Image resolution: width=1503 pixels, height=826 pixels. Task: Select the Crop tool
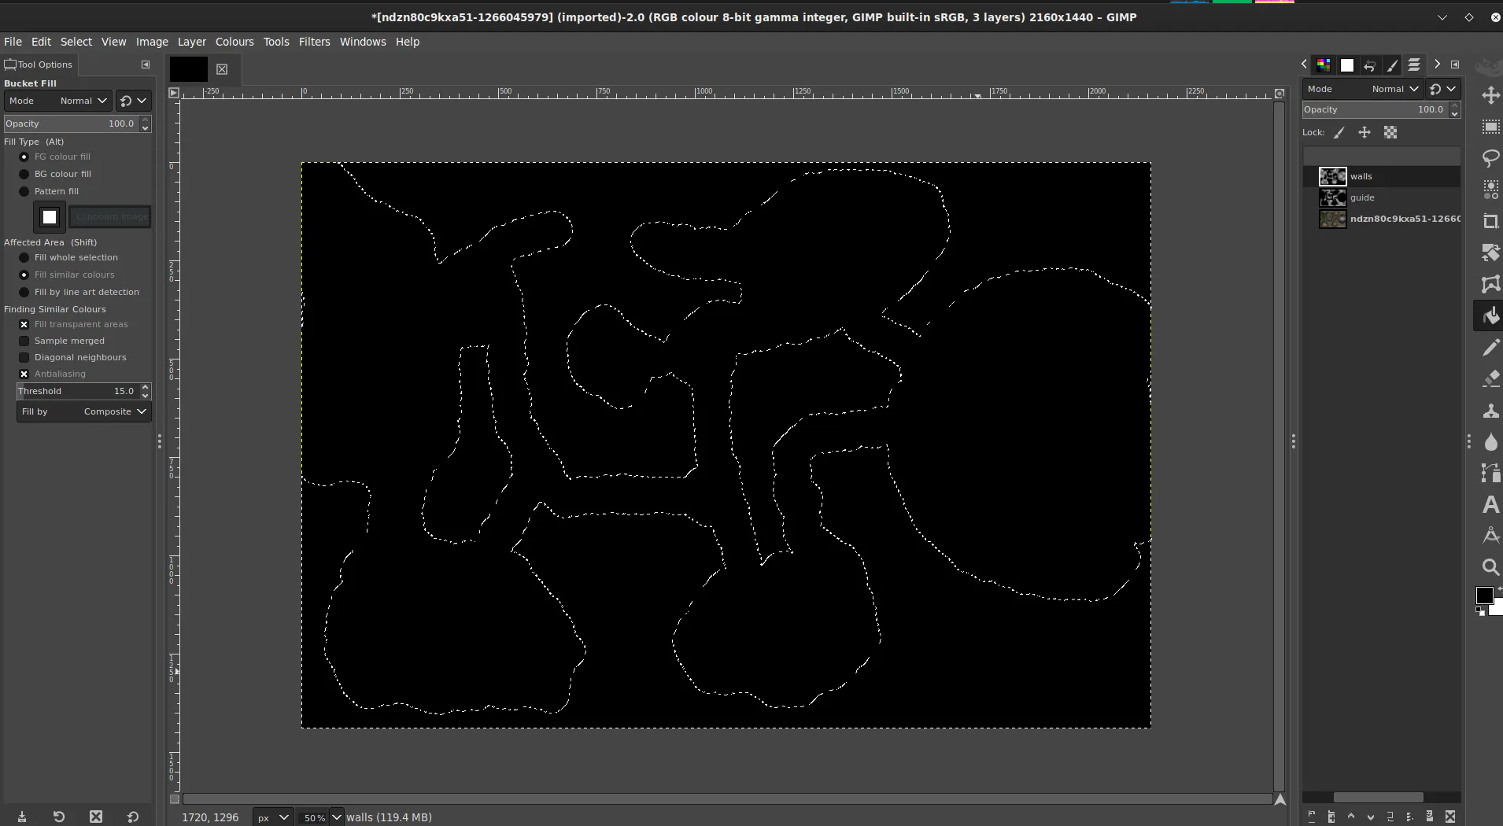(x=1490, y=221)
